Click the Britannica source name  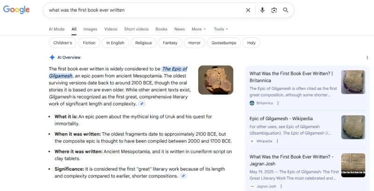[265, 103]
